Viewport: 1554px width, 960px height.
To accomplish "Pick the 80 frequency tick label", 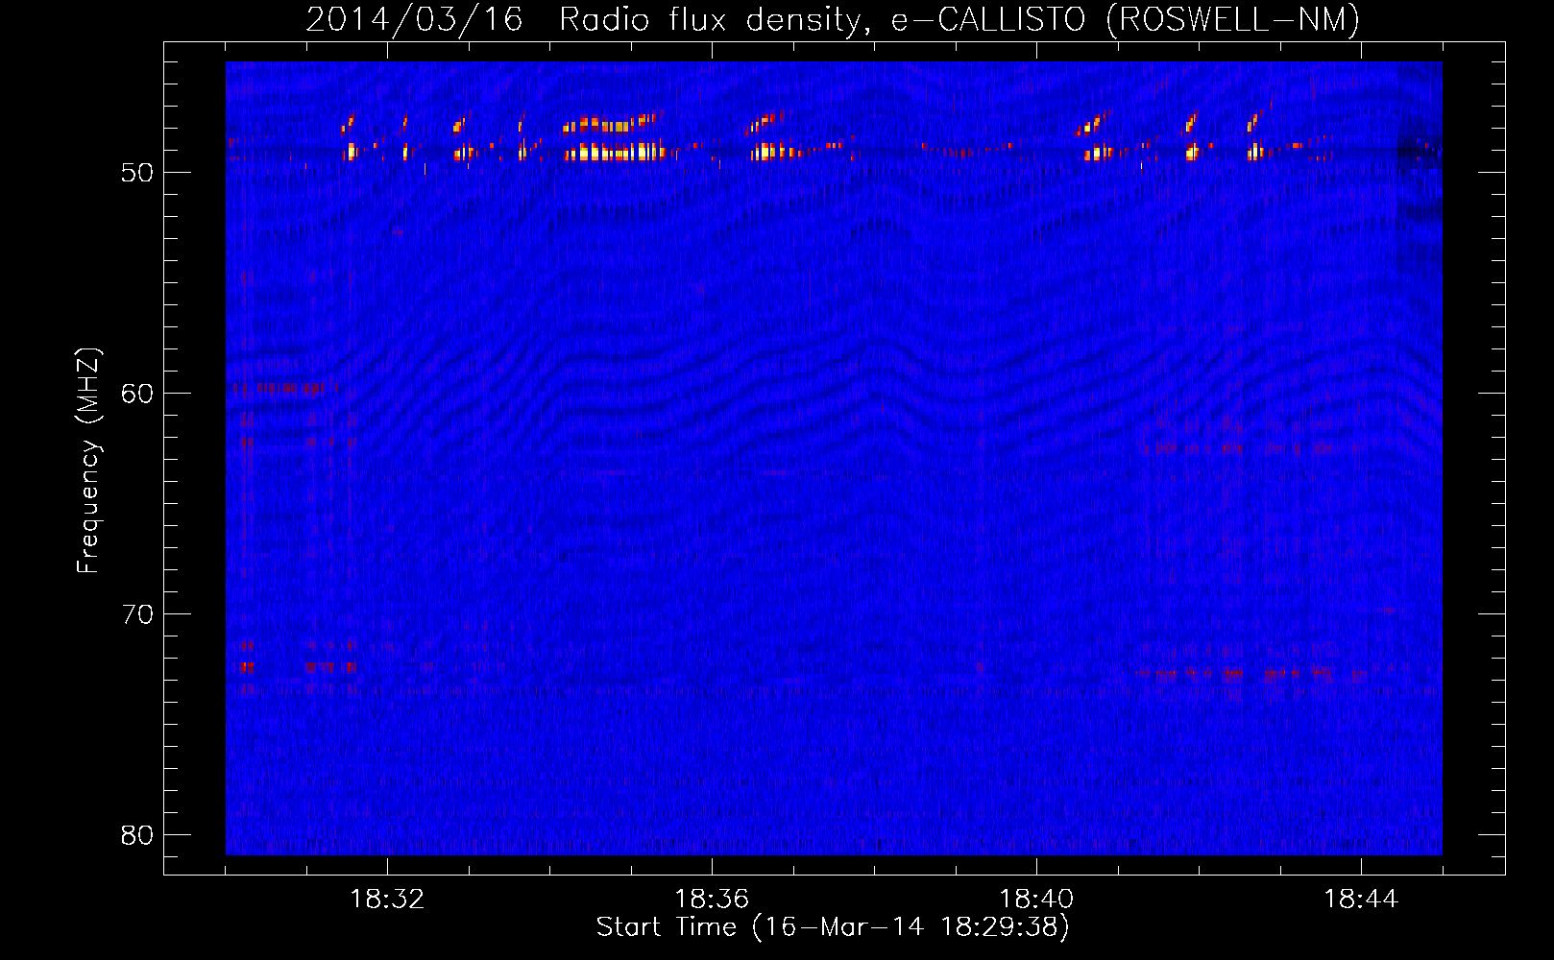I will (137, 835).
